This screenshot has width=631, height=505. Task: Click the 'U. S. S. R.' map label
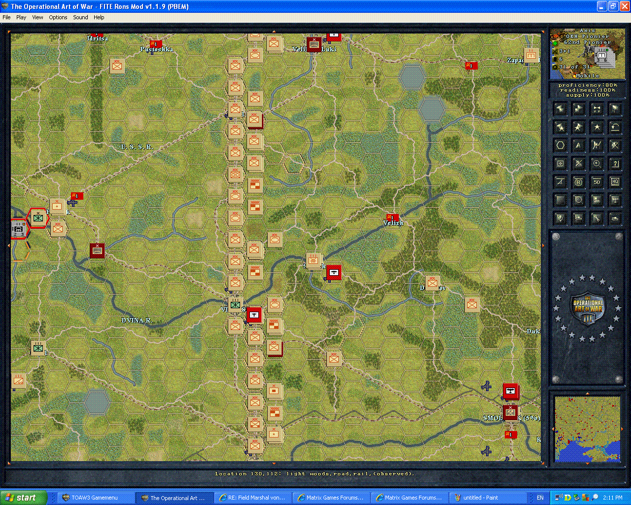[137, 147]
